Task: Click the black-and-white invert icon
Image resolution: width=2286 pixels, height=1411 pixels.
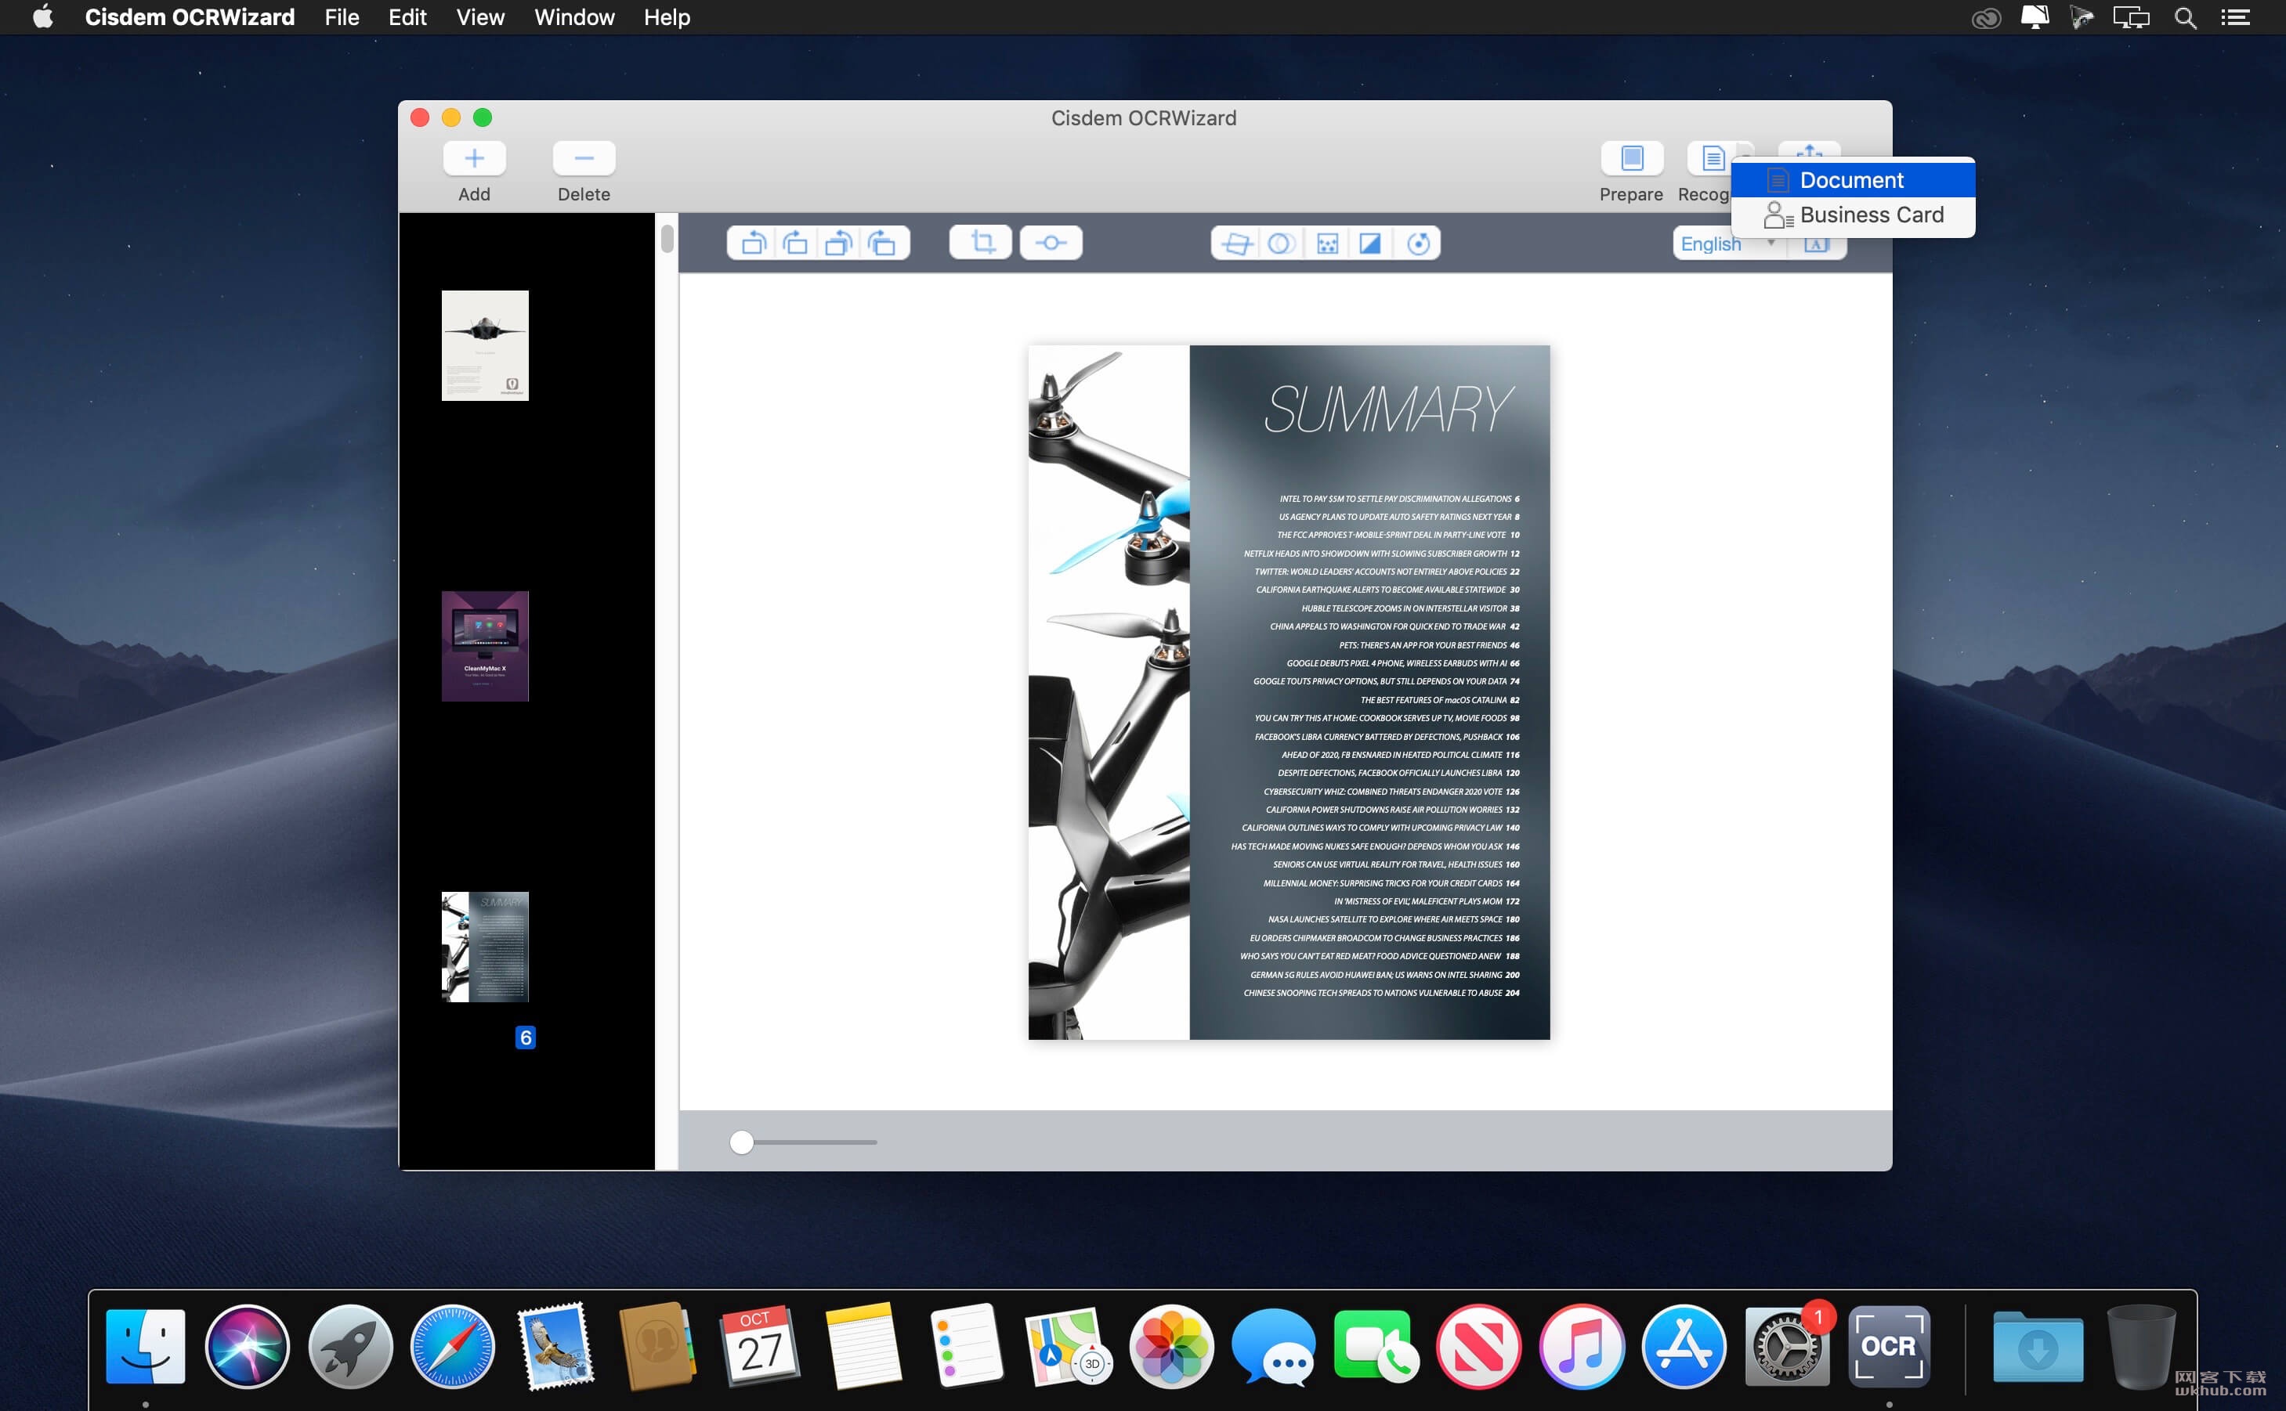Action: [x=1370, y=244]
